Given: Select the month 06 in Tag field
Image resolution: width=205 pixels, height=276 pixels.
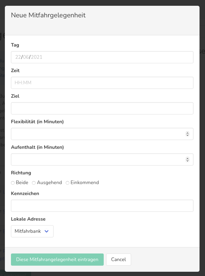Looking at the screenshot, I should coord(26,57).
